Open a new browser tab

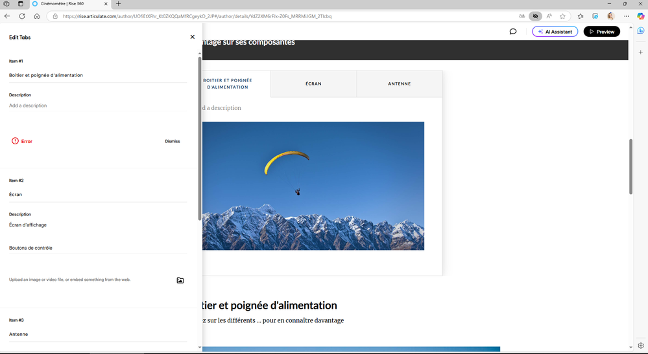pos(118,4)
